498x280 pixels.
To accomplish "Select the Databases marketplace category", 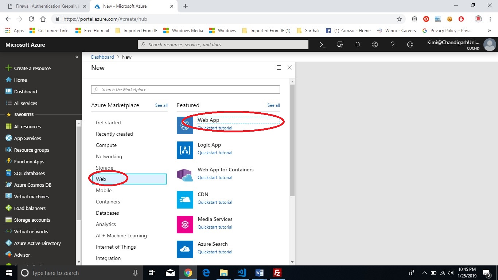I will (108, 213).
